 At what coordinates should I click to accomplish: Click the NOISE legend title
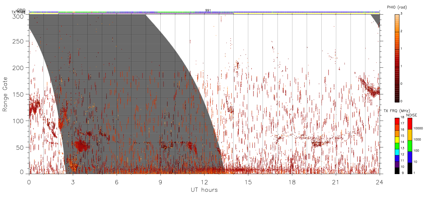coord(412,115)
